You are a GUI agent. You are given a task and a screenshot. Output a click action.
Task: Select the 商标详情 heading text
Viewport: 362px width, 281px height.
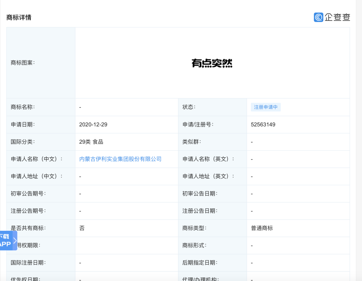click(x=19, y=17)
